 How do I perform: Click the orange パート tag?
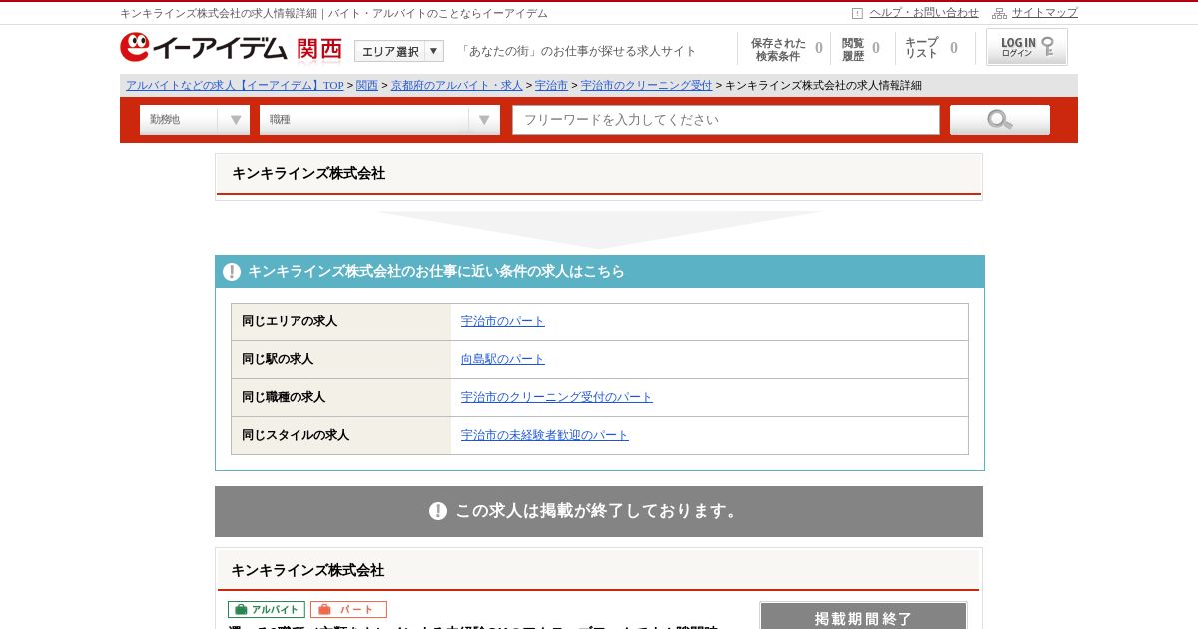(x=348, y=609)
